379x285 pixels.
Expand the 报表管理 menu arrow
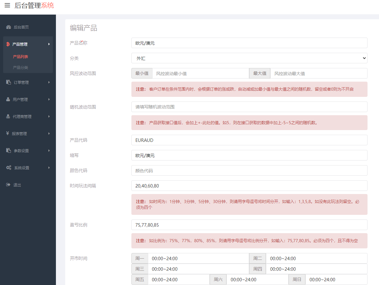tap(49, 133)
